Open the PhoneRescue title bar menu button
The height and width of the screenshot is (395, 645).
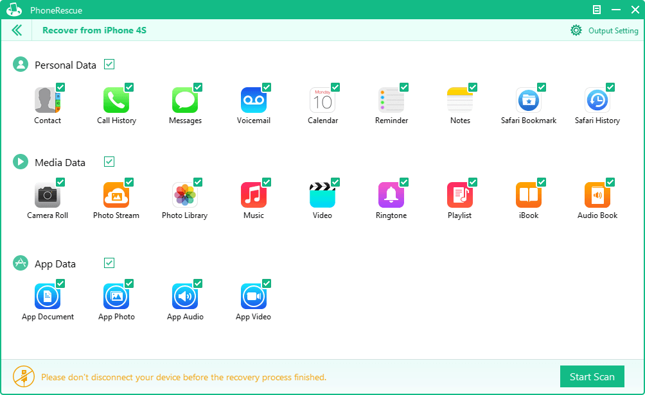click(x=596, y=10)
